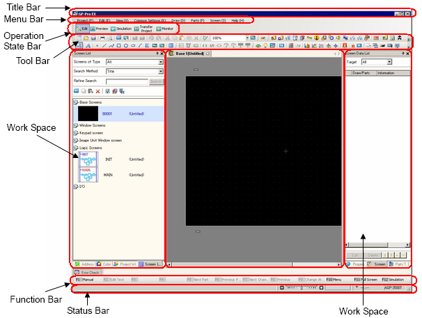This screenshot has width=422, height=318.
Task: Click the red delete screen icon
Action: click(98, 91)
